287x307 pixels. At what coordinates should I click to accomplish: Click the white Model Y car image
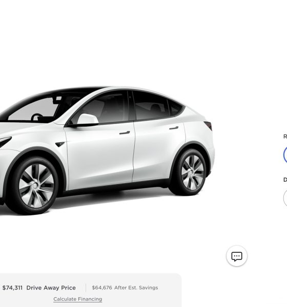pyautogui.click(x=107, y=150)
